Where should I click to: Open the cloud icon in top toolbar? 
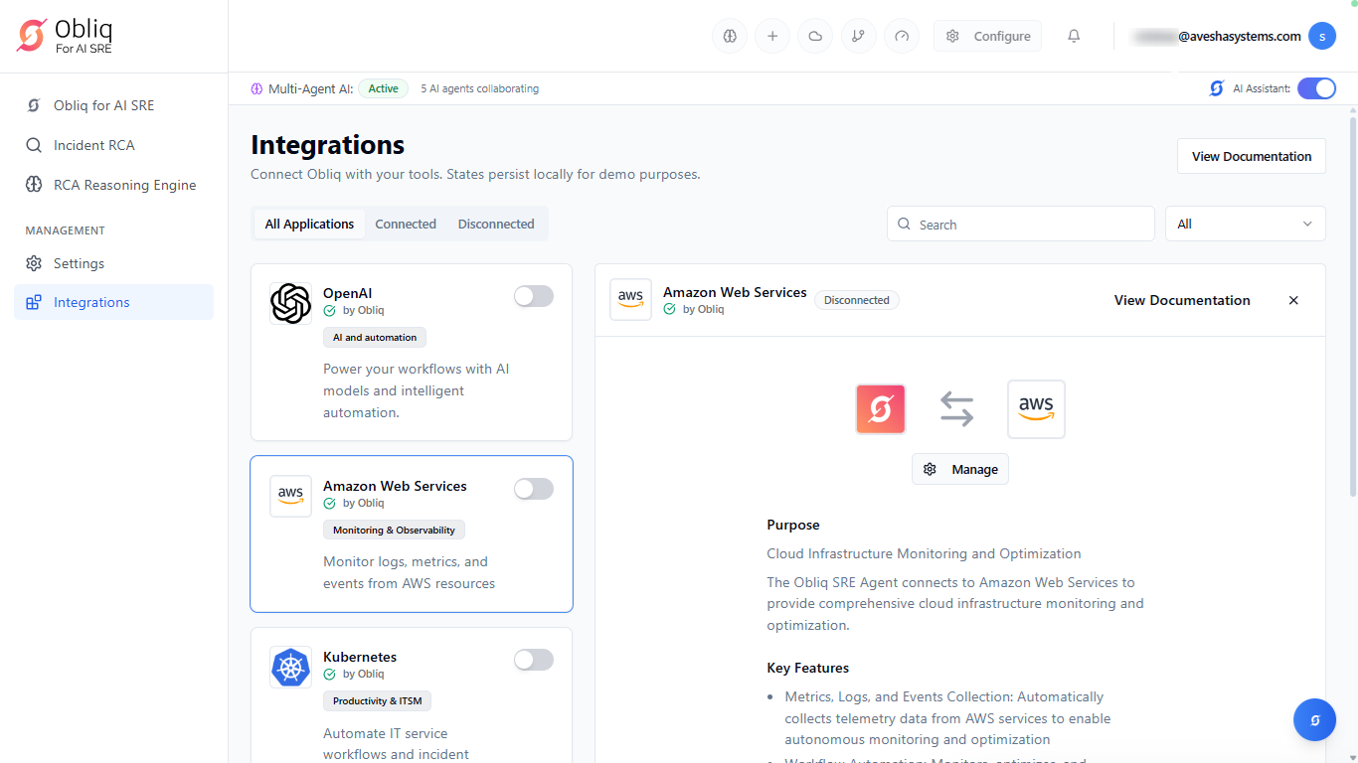click(x=815, y=37)
